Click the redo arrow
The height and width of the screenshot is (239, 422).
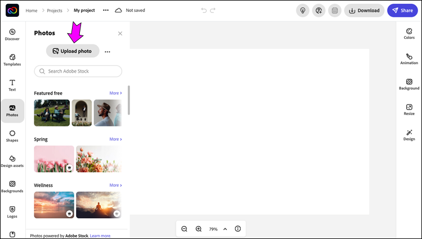213,11
